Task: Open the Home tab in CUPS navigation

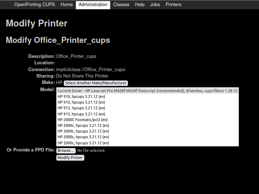Action: pyautogui.click(x=67, y=5)
